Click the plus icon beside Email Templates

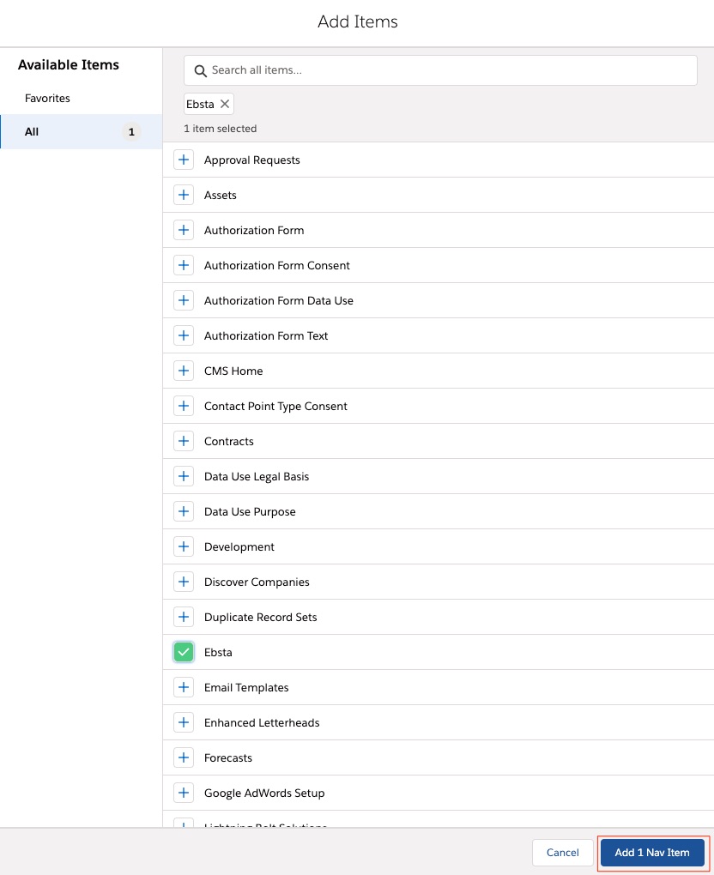[184, 688]
